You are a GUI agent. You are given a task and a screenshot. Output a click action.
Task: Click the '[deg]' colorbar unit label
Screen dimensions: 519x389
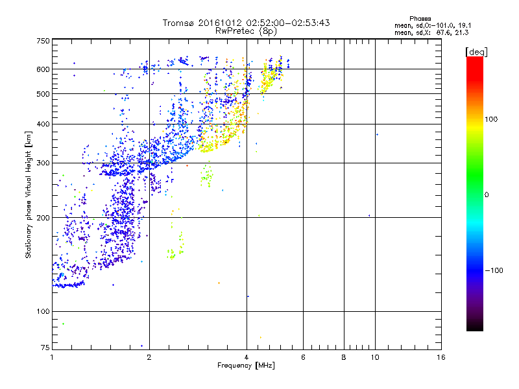(476, 52)
